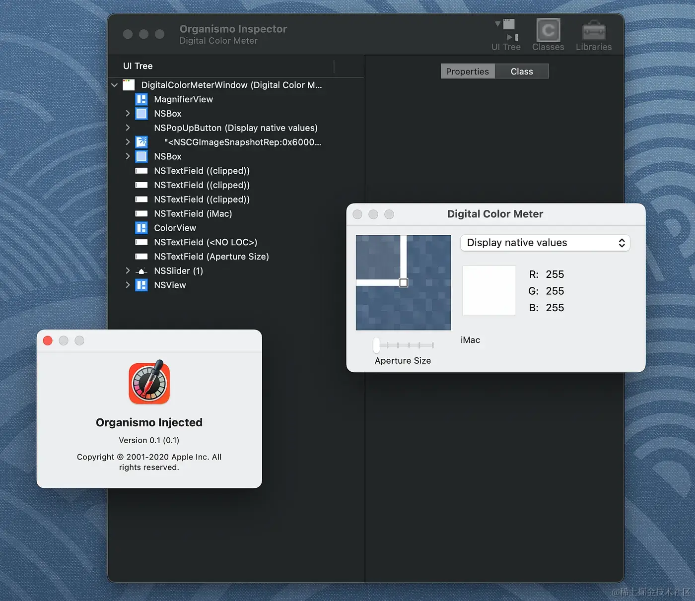
Task: Select the NSView tree row
Action: point(236,285)
